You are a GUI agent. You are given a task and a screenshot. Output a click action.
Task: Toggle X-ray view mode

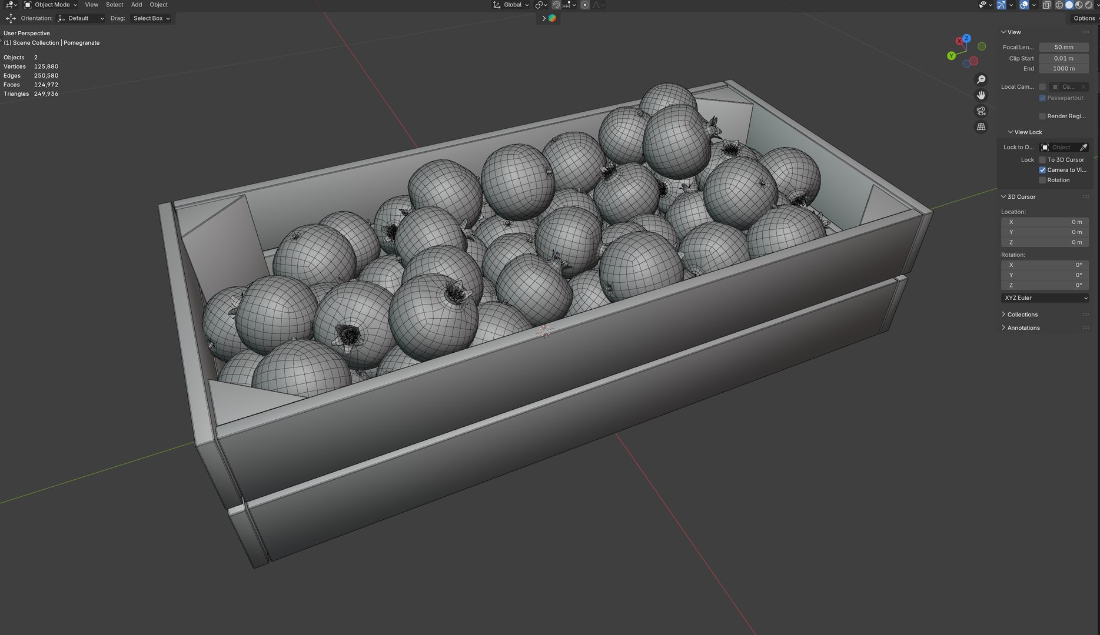tap(1046, 5)
